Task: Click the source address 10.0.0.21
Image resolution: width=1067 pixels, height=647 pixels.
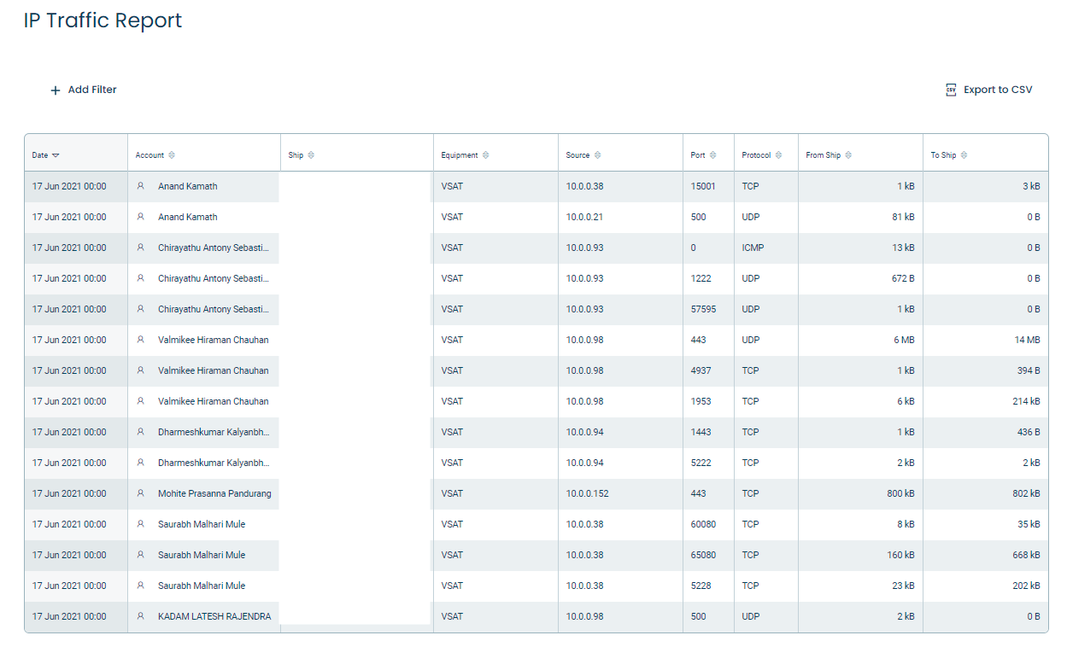Action: (x=584, y=217)
